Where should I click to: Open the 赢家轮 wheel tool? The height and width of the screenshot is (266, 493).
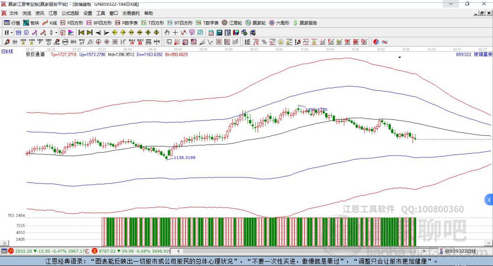(x=256, y=23)
